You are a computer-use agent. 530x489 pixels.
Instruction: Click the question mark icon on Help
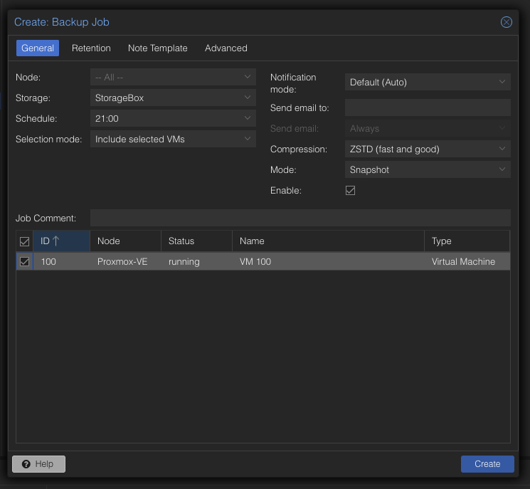[x=26, y=464]
